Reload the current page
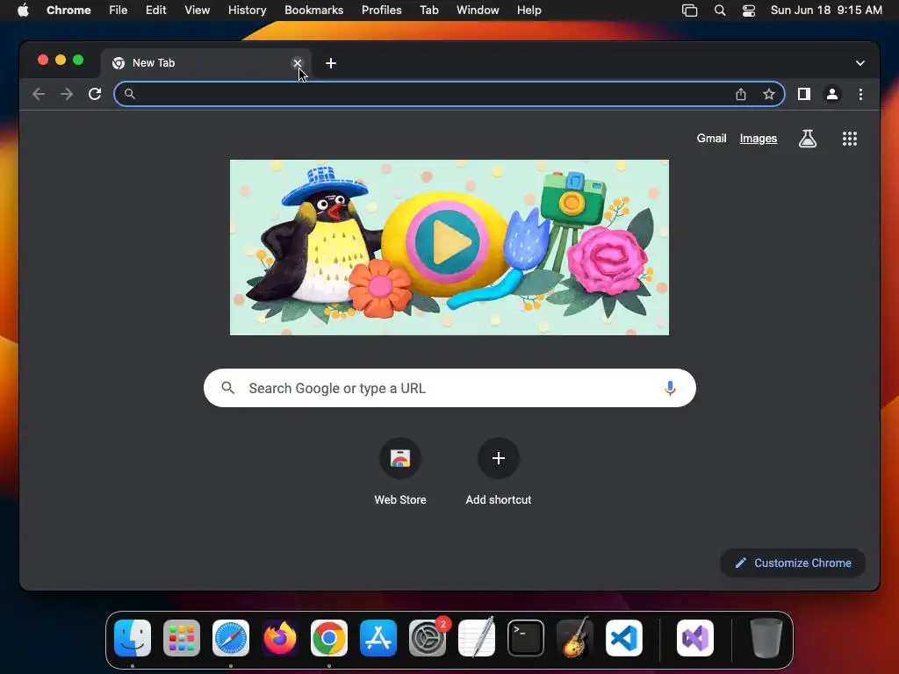 [95, 94]
